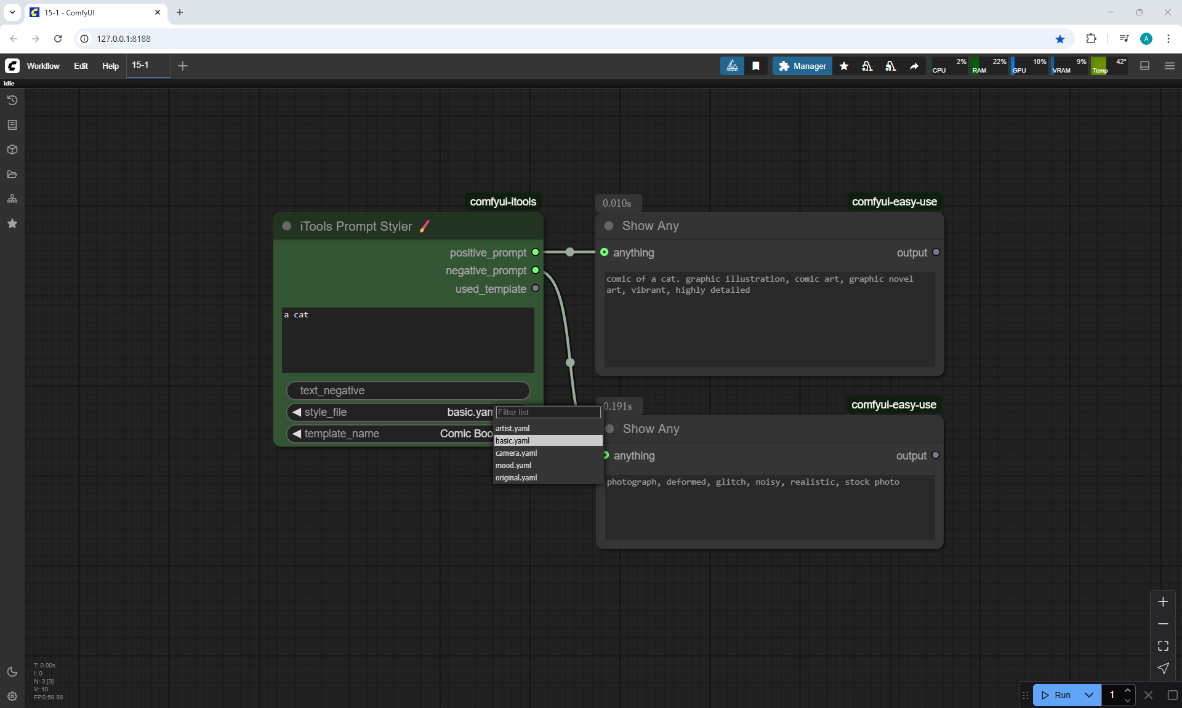The image size is (1182, 708).
Task: Open the model library tree icon
Action: [x=12, y=199]
